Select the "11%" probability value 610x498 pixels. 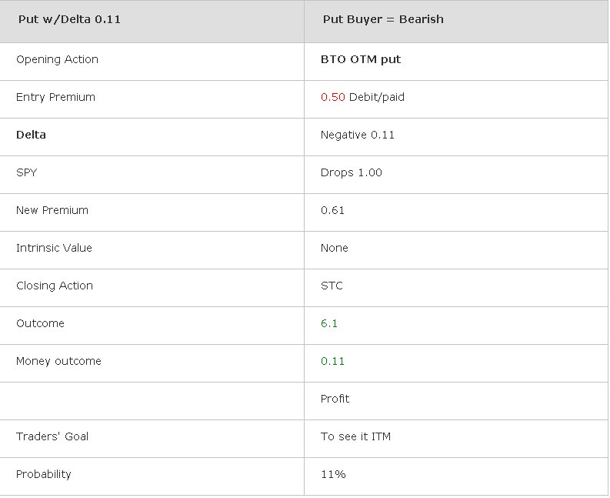pyautogui.click(x=333, y=474)
